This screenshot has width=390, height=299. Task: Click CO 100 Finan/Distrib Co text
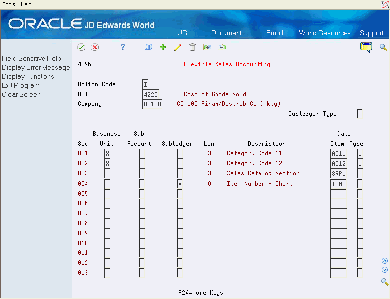(228, 104)
